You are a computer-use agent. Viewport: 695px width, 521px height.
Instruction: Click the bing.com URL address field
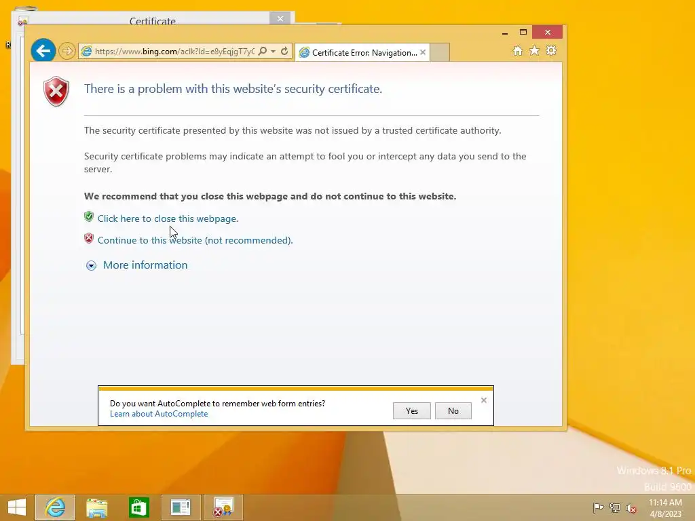pyautogui.click(x=174, y=52)
